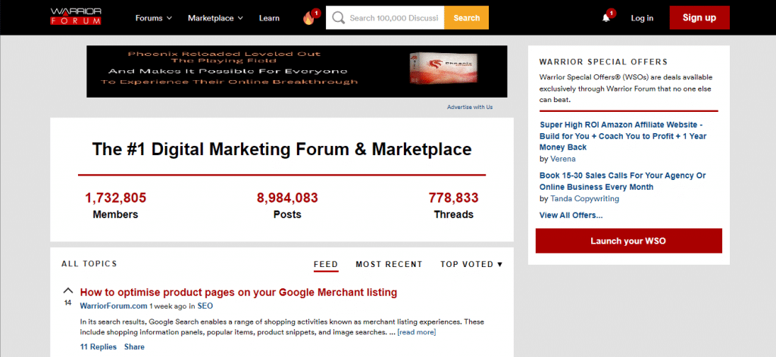This screenshot has width=776, height=357.
Task: Open the Warrior Forum logo home link
Action: 76,17
